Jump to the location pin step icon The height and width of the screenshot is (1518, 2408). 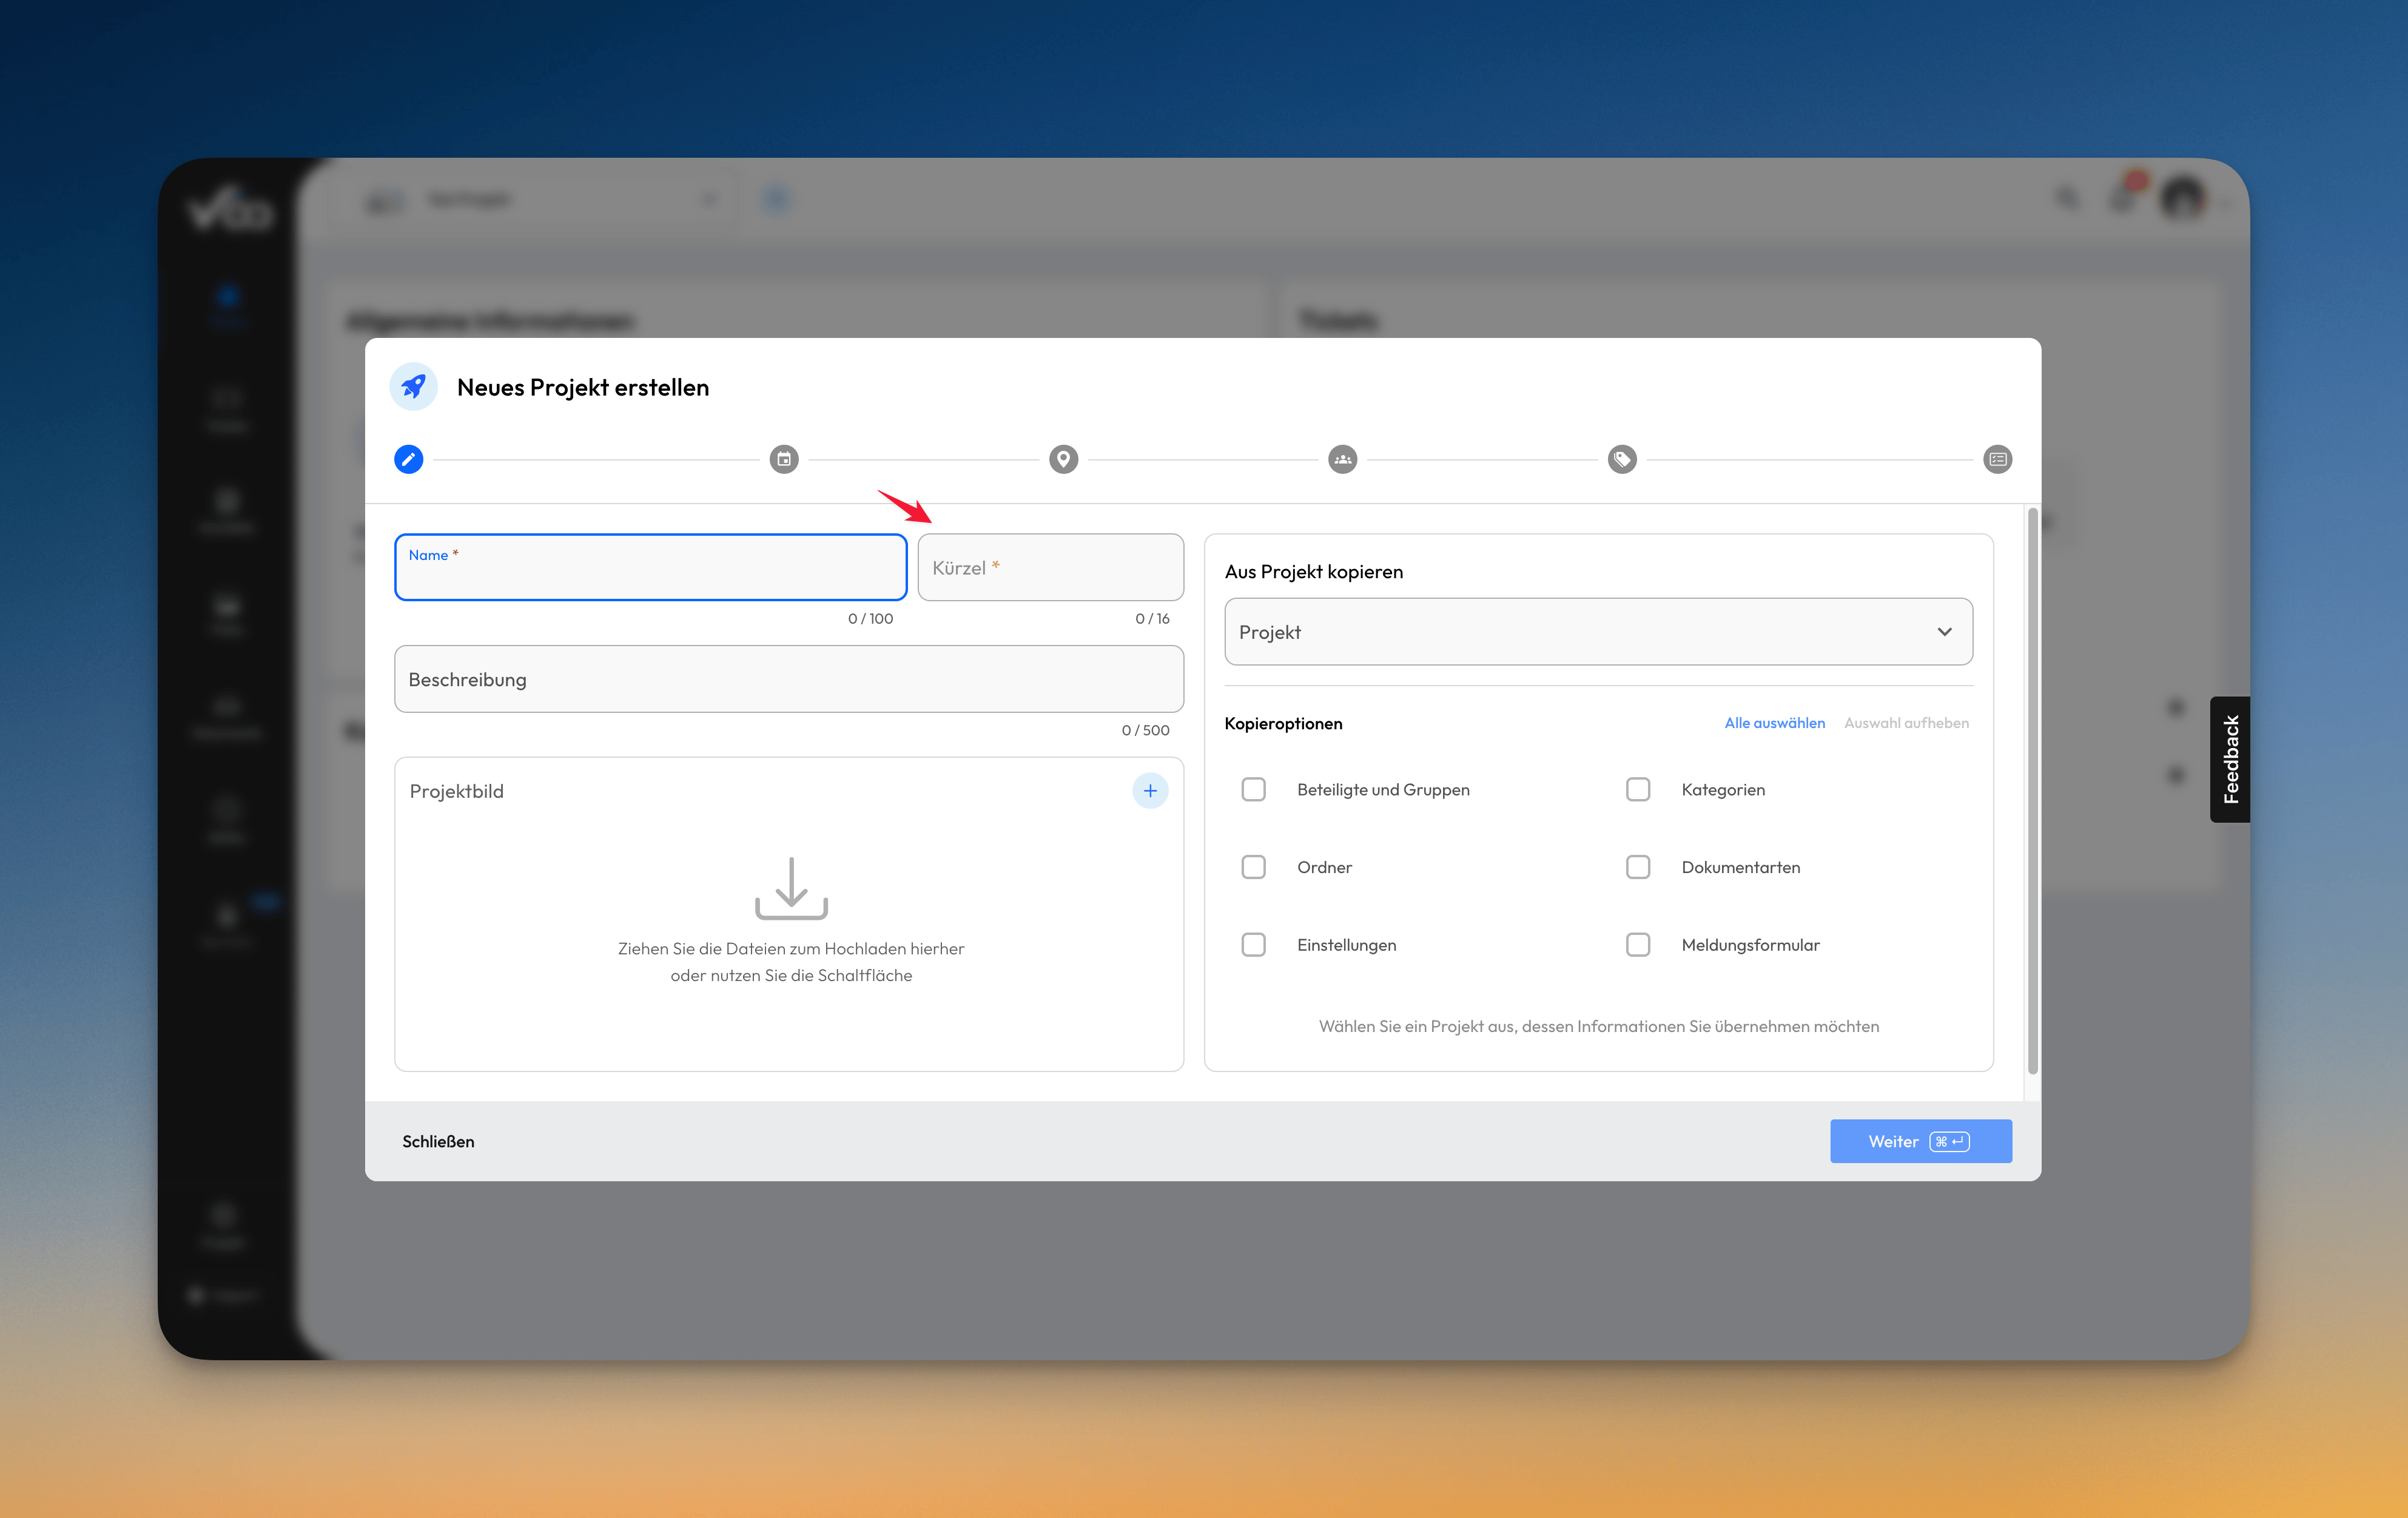tap(1063, 460)
